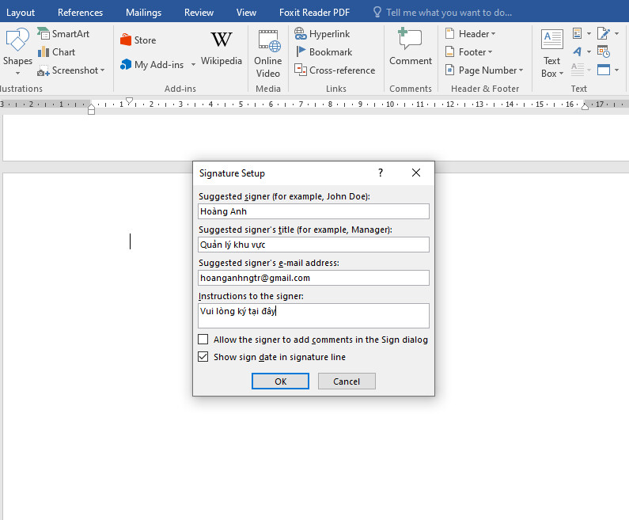Open the Wikipedia add-in
Viewport: 629px width, 520px height.
[222, 49]
